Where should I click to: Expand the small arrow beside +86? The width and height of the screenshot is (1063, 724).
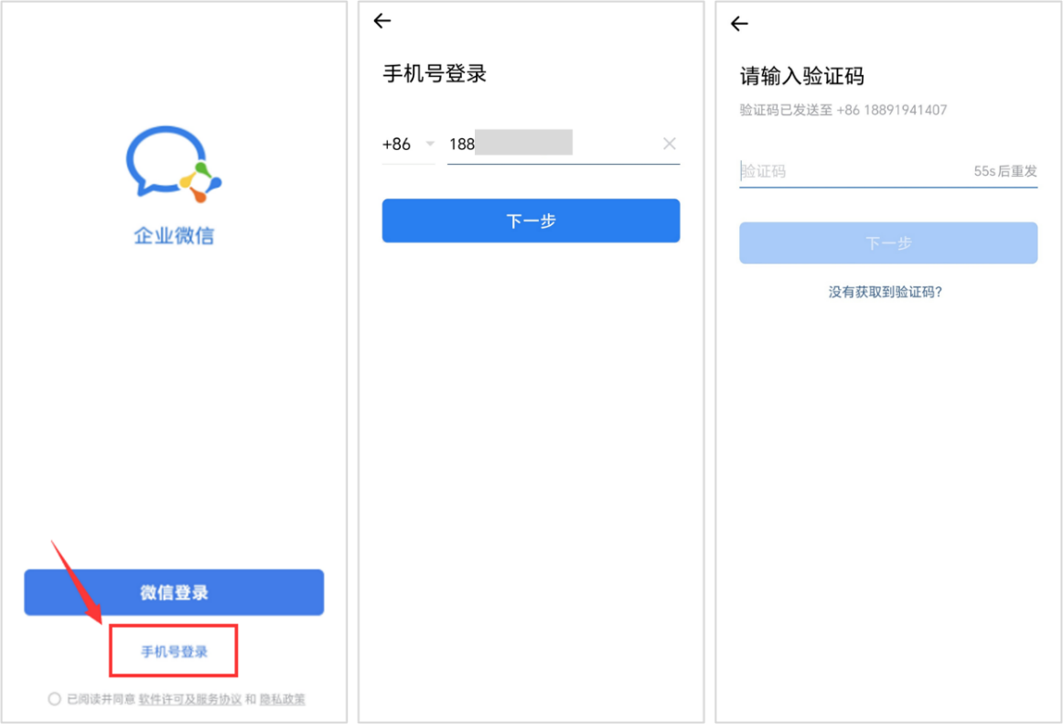tap(430, 144)
